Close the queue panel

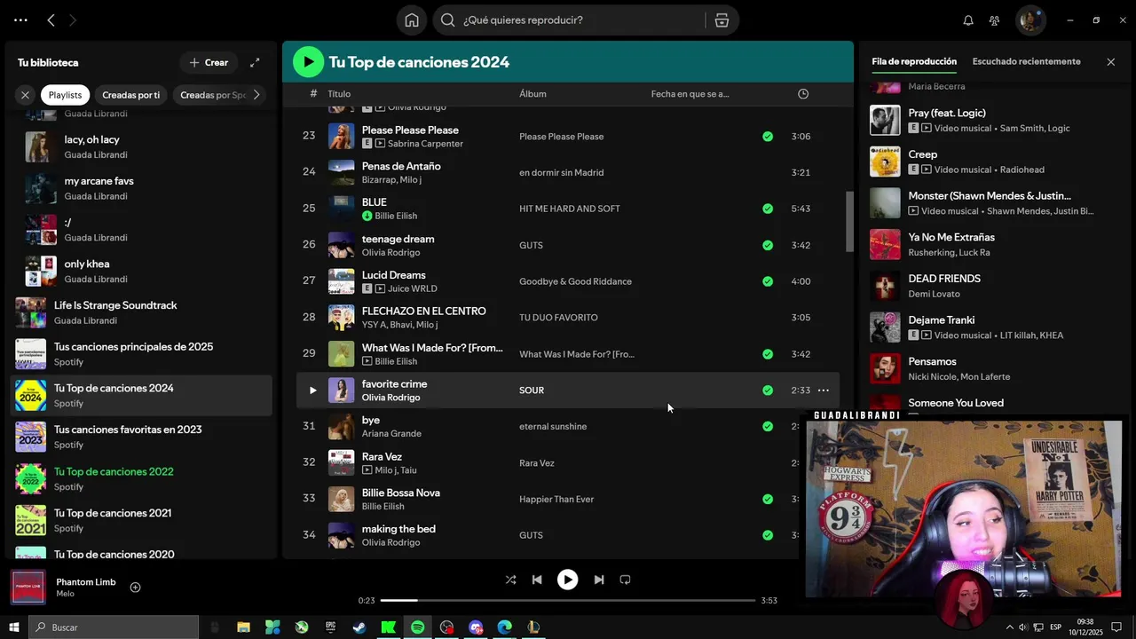pos(1110,62)
